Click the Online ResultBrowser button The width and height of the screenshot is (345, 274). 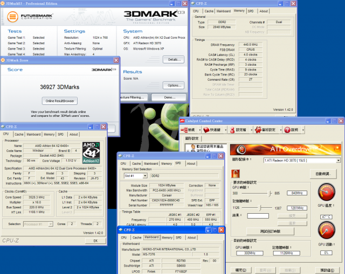point(60,101)
